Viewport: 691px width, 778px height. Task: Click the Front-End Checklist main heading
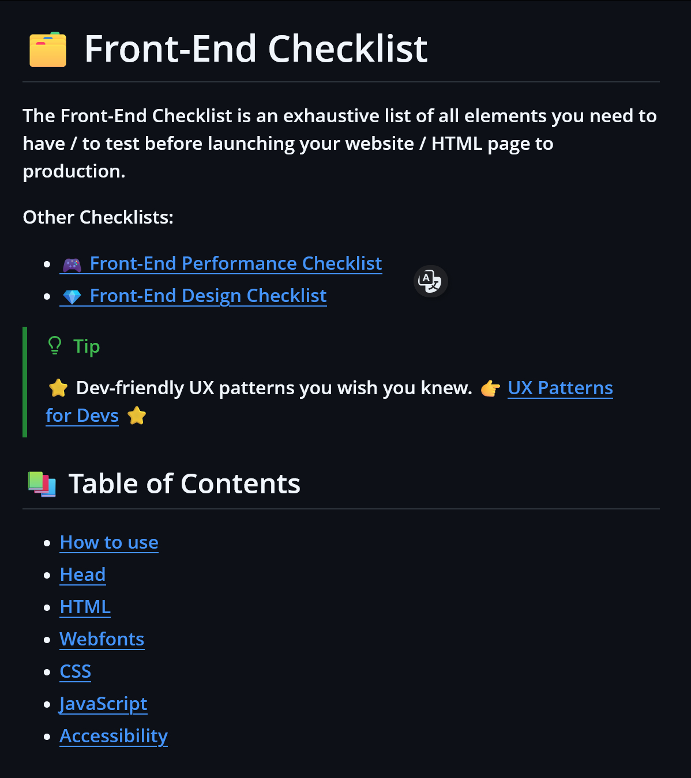point(256,49)
